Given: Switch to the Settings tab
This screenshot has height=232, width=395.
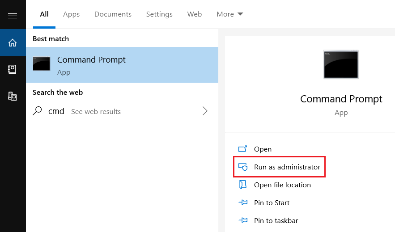Looking at the screenshot, I should (x=159, y=14).
